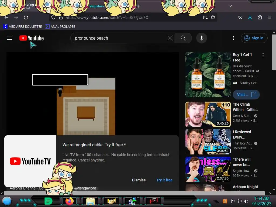Open YouTube settings three-dot menu
The image size is (276, 207).
pos(233,38)
